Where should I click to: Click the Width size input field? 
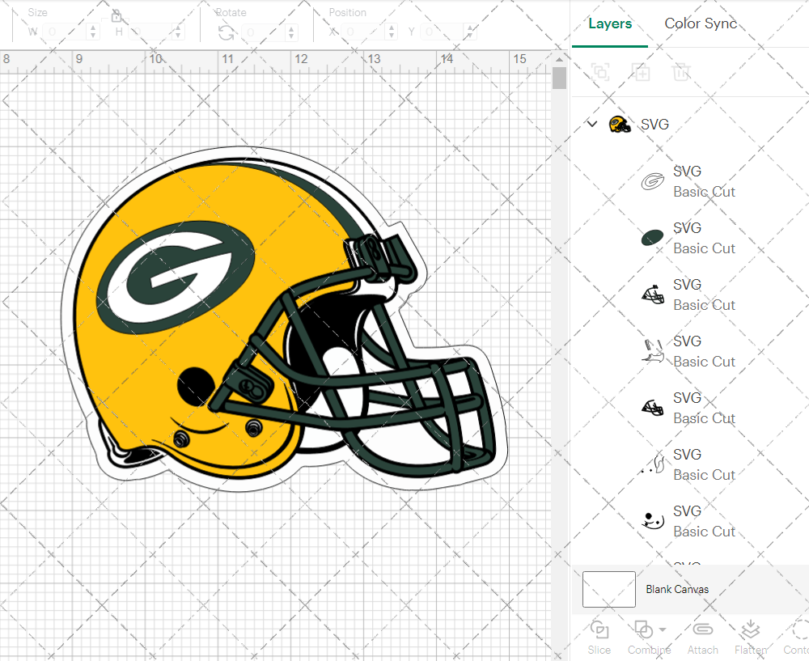tap(65, 32)
